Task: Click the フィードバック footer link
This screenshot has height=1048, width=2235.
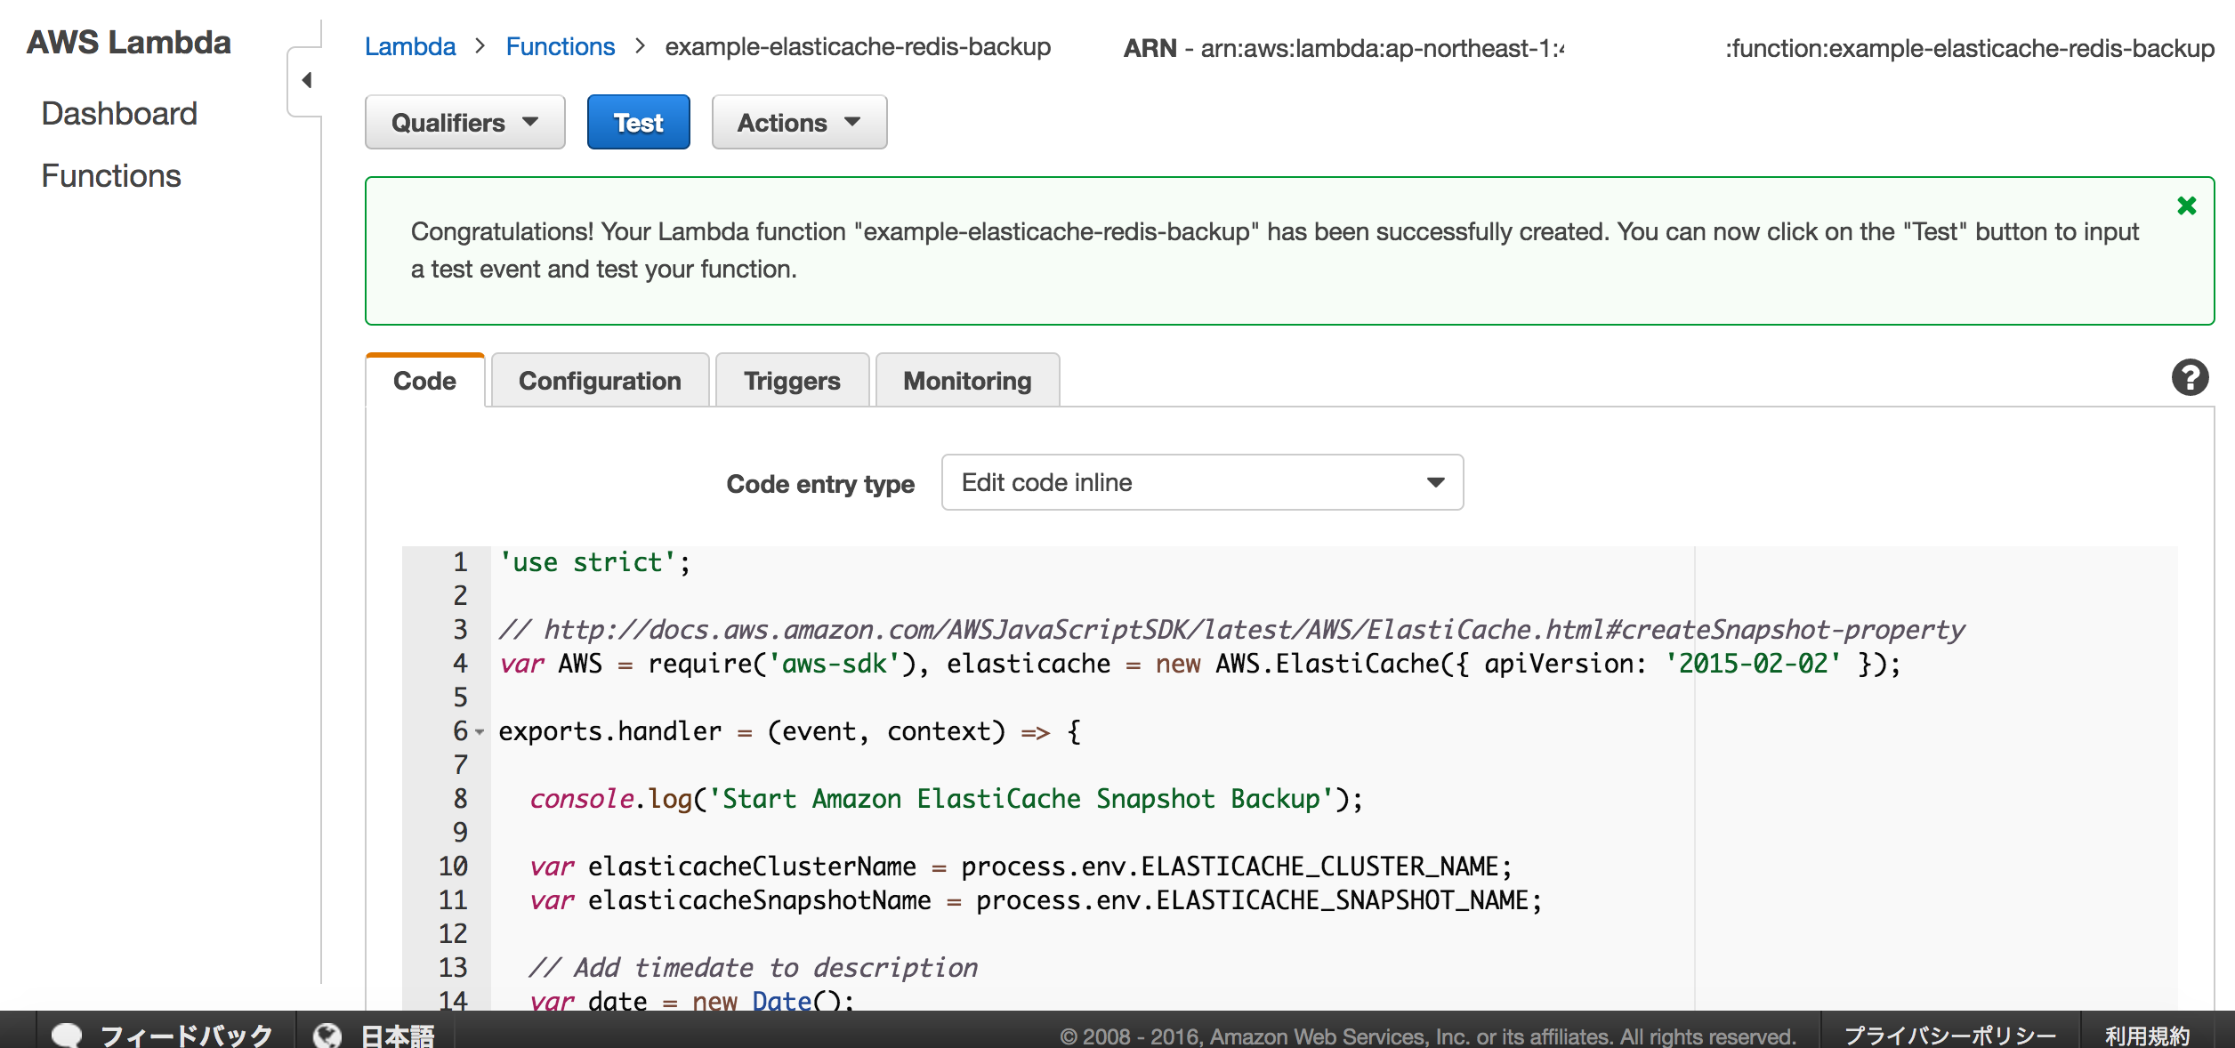Action: [x=186, y=1035]
